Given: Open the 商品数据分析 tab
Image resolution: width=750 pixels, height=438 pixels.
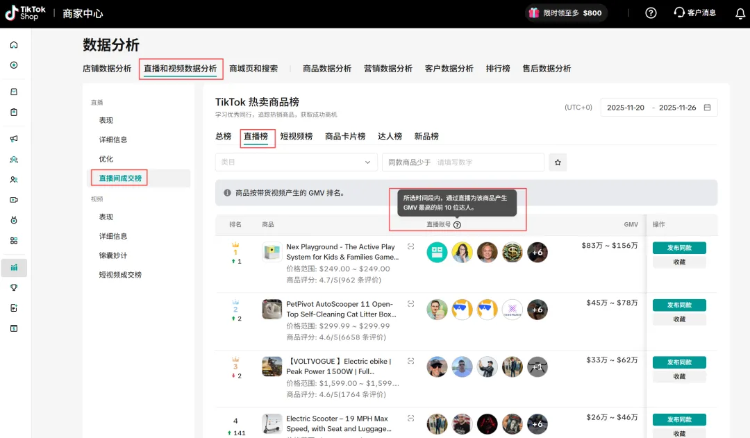Looking at the screenshot, I should (327, 69).
